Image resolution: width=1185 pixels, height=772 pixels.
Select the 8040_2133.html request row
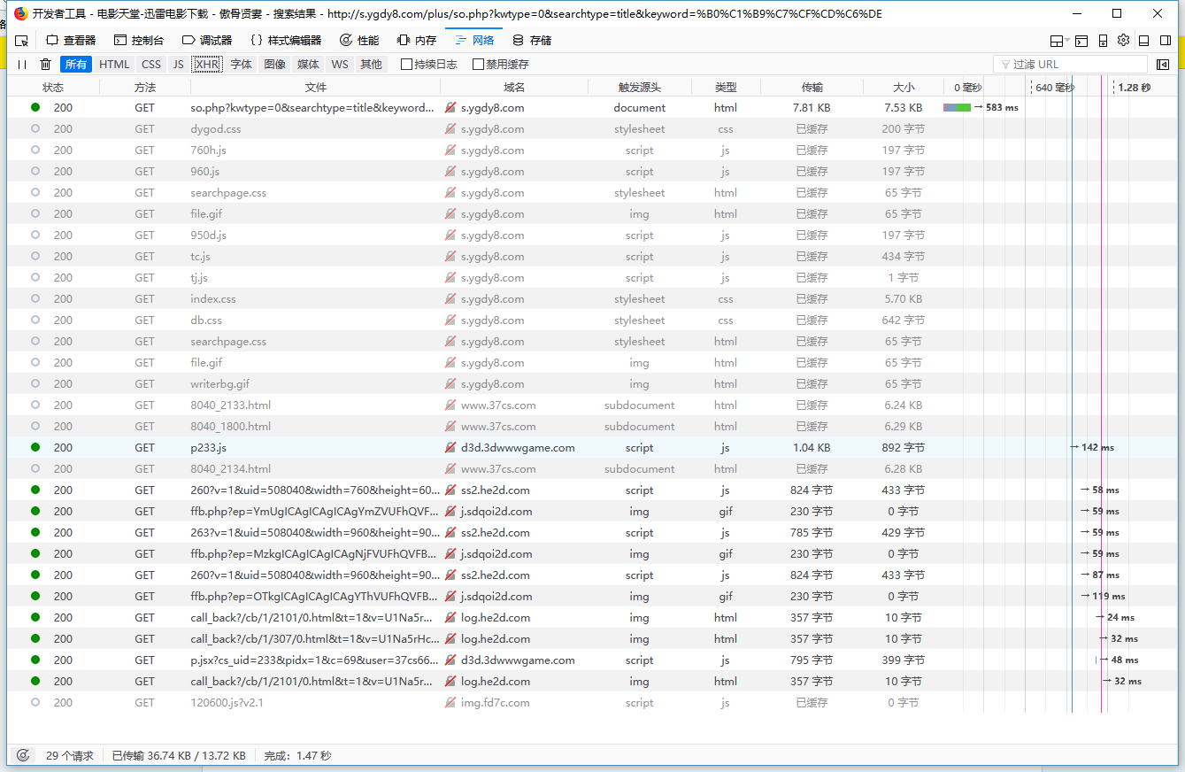coord(592,405)
